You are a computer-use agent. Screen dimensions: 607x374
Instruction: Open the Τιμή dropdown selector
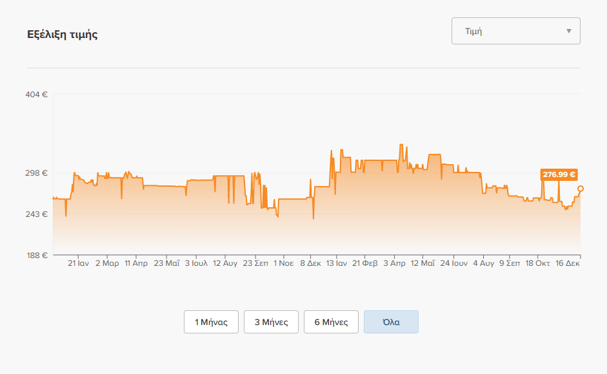(515, 31)
